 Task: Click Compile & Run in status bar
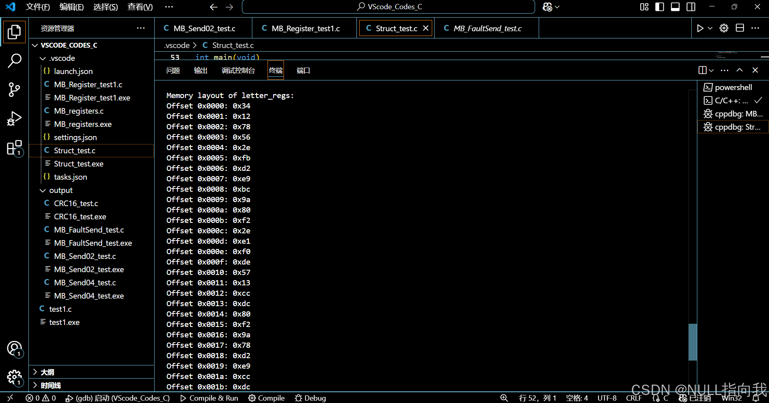209,398
